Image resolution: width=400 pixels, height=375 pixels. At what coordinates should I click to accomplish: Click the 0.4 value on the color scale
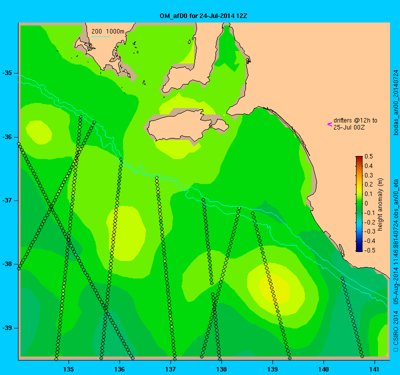[x=368, y=166]
